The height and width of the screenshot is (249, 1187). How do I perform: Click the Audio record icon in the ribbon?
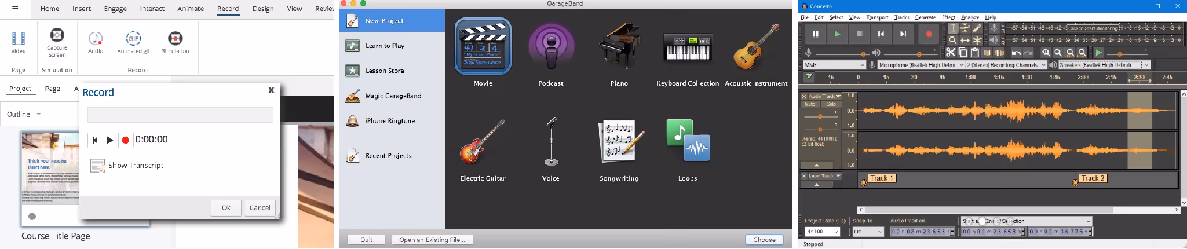[96, 38]
